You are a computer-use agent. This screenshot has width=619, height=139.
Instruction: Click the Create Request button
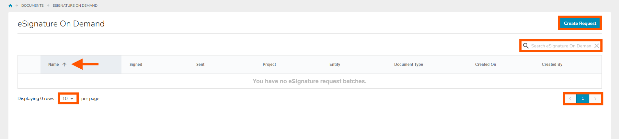coord(580,23)
